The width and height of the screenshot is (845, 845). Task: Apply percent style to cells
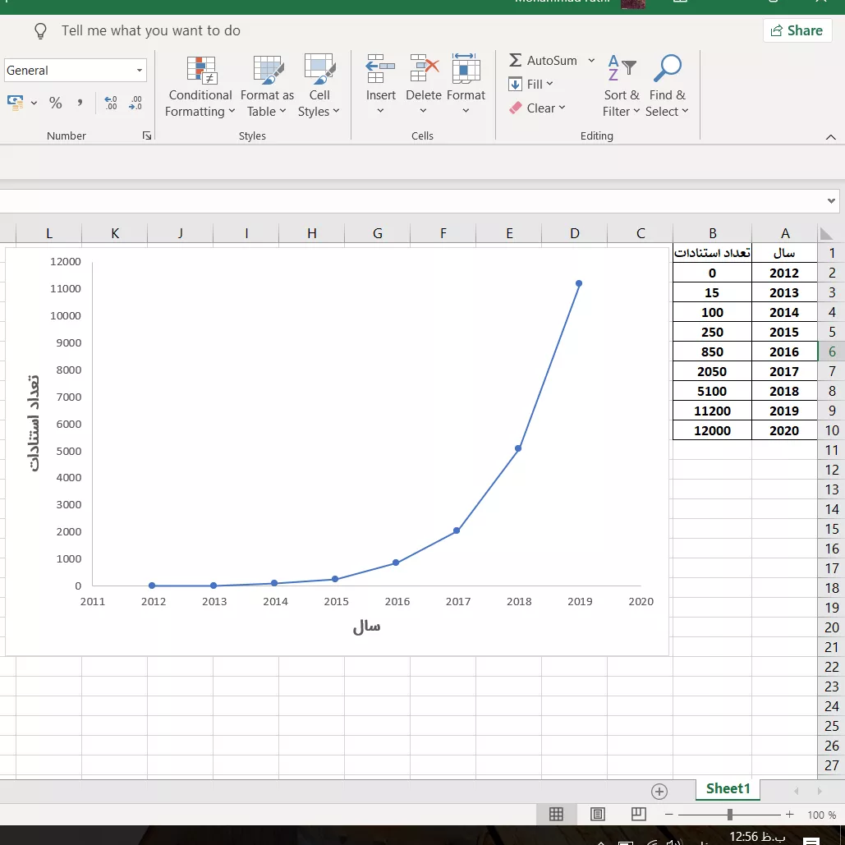(56, 103)
